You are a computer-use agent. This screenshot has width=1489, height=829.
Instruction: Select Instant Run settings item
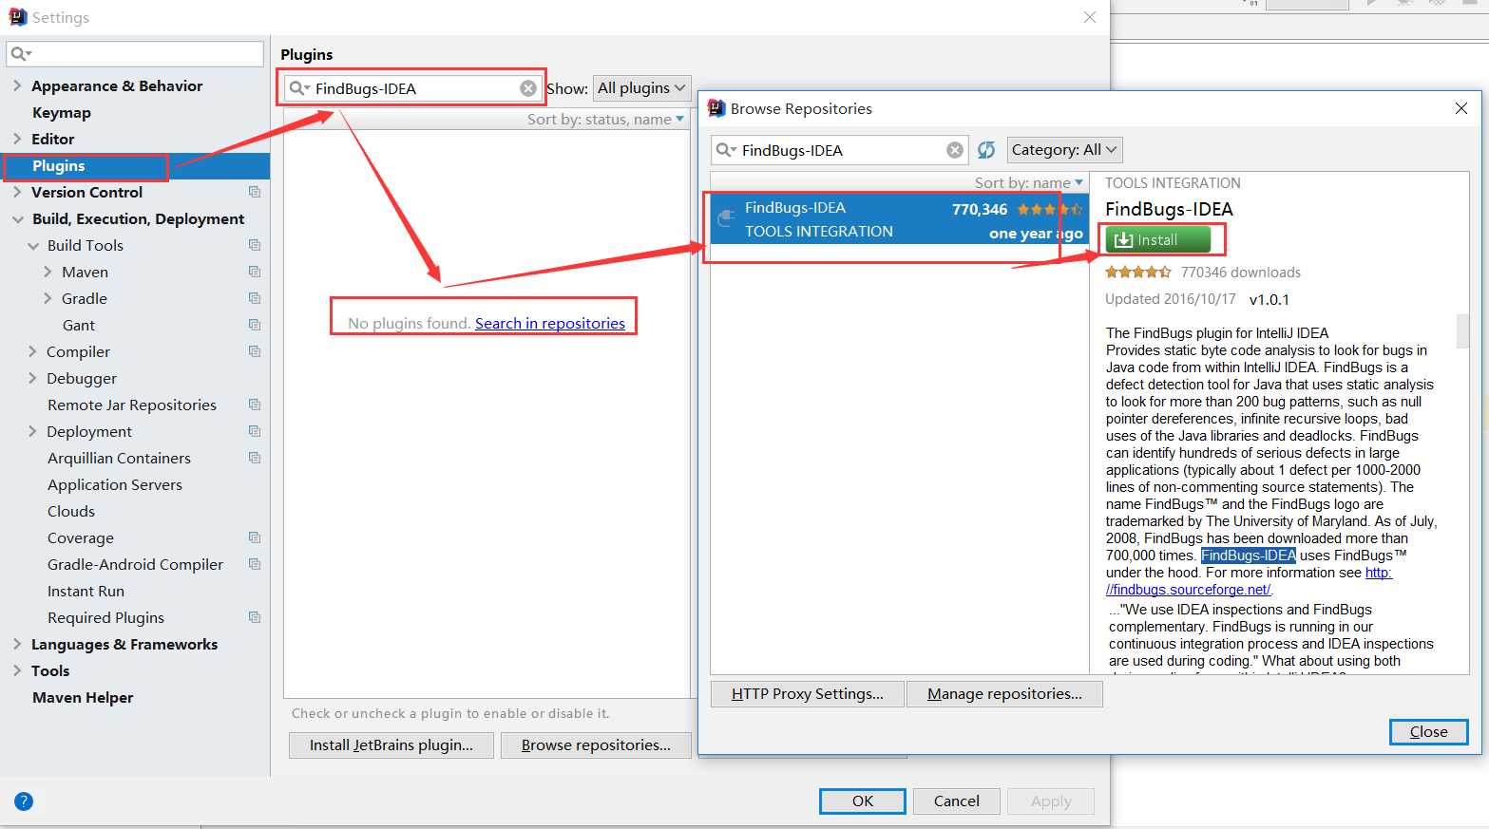pos(86,591)
